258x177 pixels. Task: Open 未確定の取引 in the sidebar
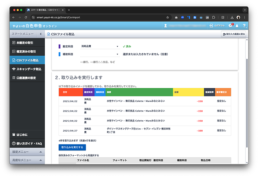coord(27,43)
